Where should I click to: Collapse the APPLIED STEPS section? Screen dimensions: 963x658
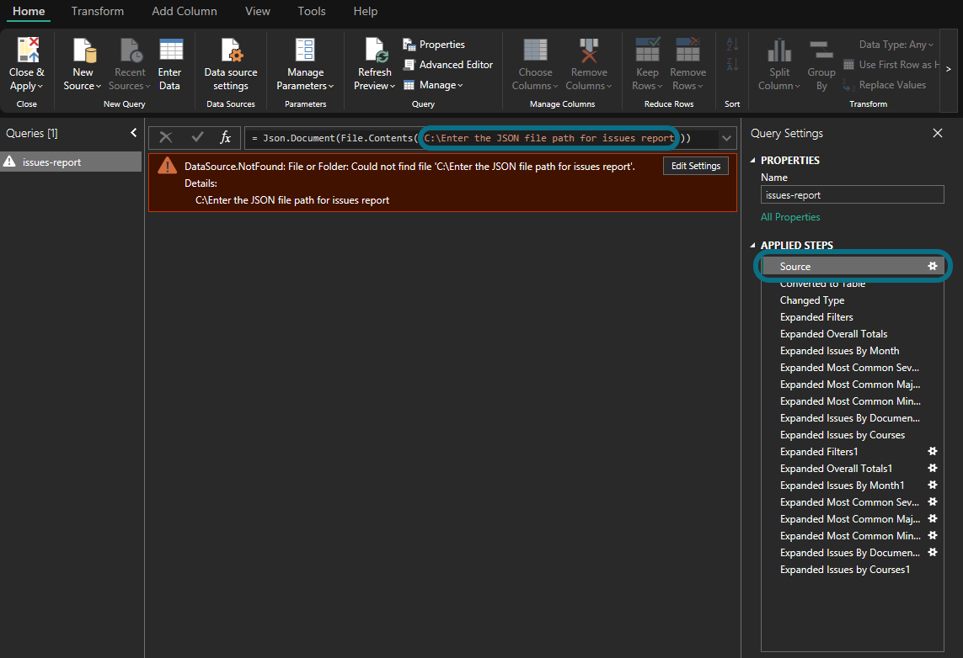[x=753, y=246]
